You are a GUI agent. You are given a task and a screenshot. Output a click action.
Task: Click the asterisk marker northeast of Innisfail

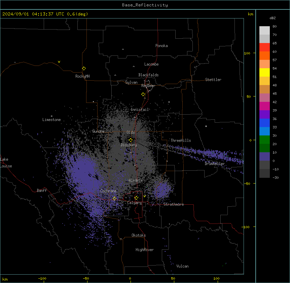169,102
